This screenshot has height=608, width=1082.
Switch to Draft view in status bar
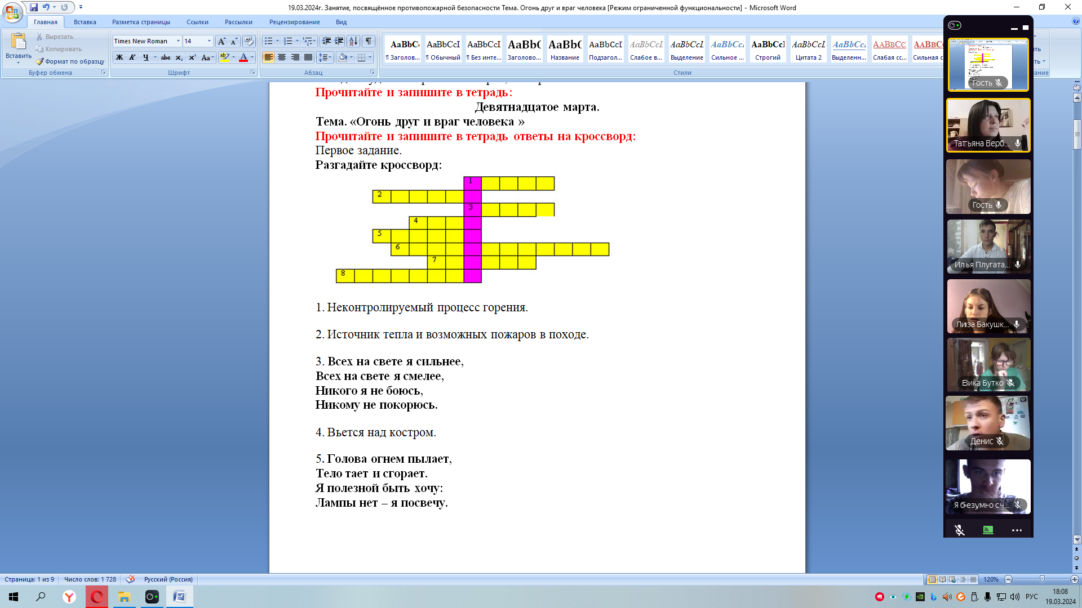pos(973,579)
